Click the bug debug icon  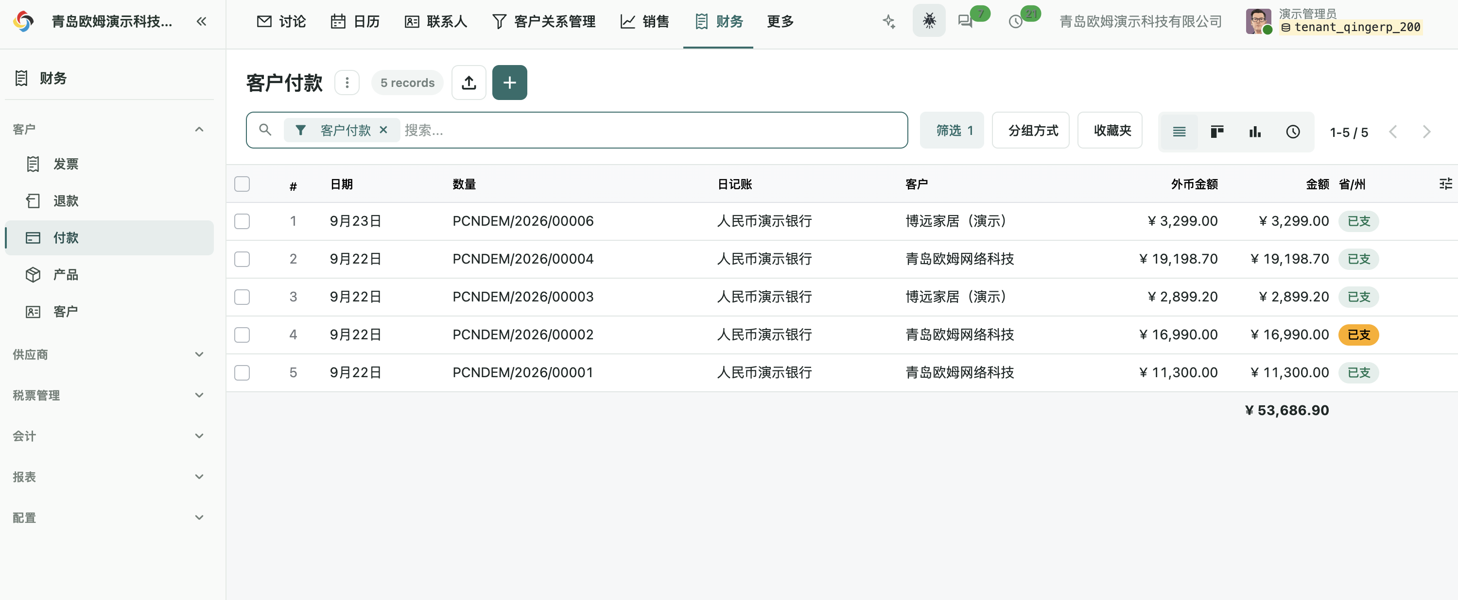929,21
